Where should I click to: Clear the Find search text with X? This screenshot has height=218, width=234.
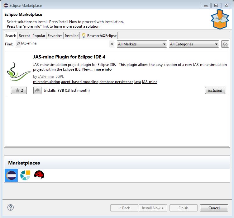click(112, 44)
